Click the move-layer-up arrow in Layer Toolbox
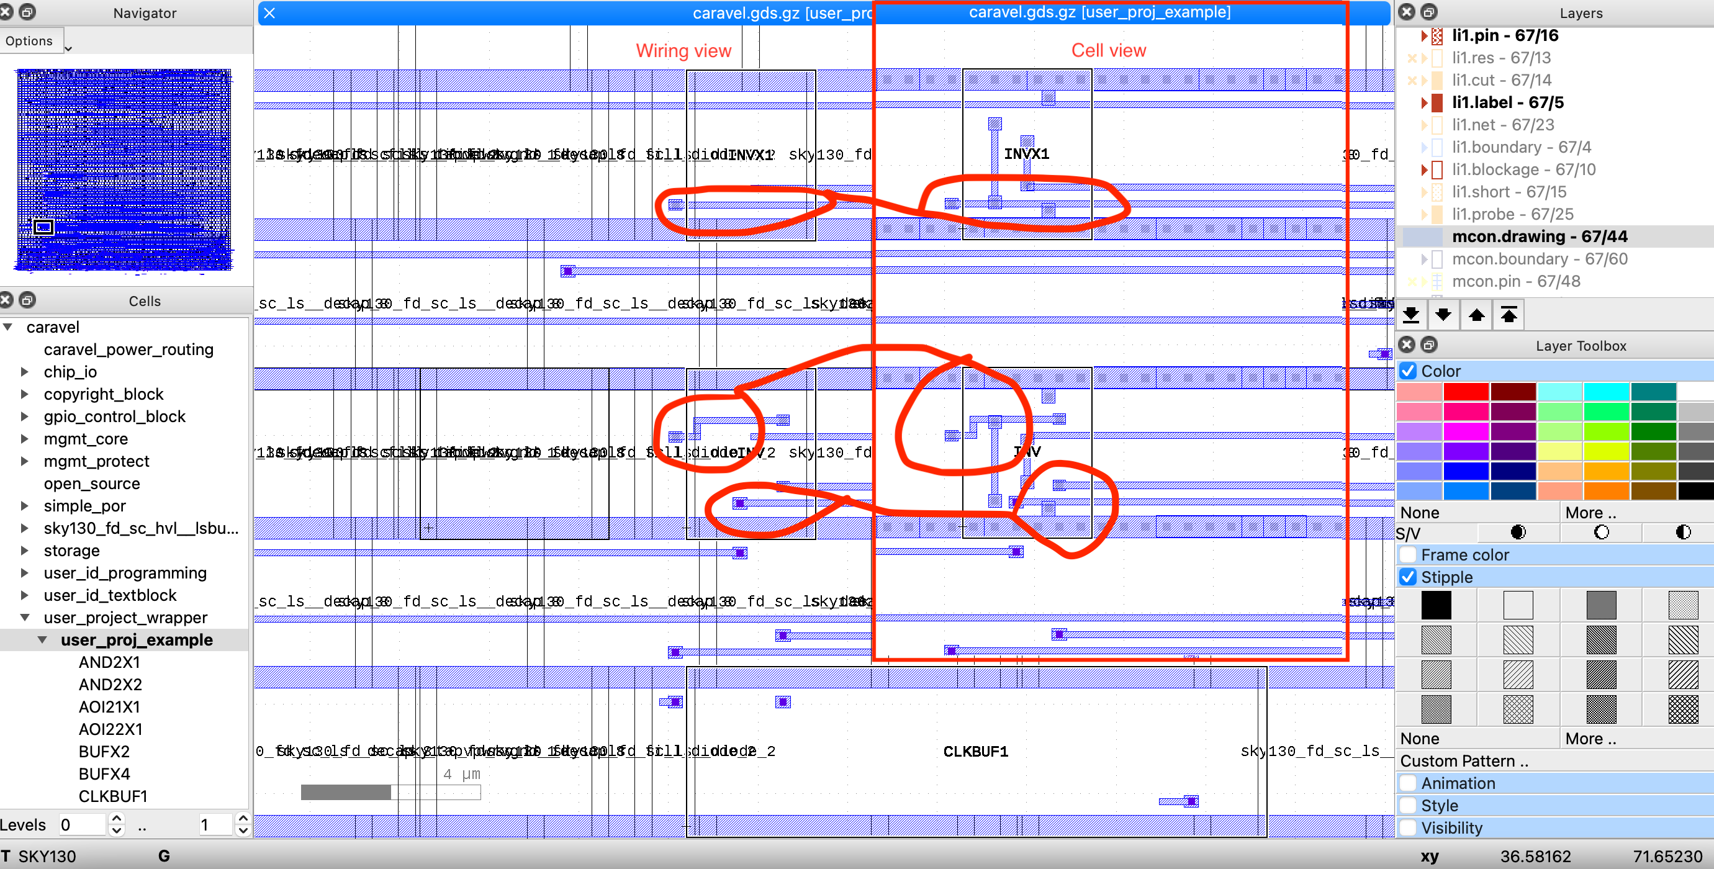1714x869 pixels. click(x=1476, y=314)
